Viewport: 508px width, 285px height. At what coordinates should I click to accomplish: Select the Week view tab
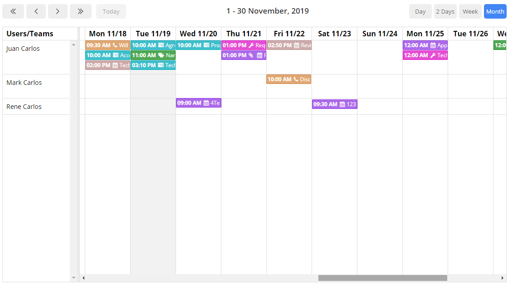click(470, 12)
